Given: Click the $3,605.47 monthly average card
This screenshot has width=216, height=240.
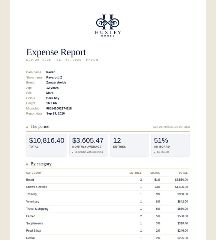Looking at the screenshot, I should (x=88, y=145).
